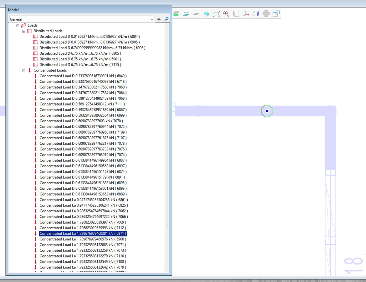
Task: Click the zoom extents frame icon
Action: 216,14
